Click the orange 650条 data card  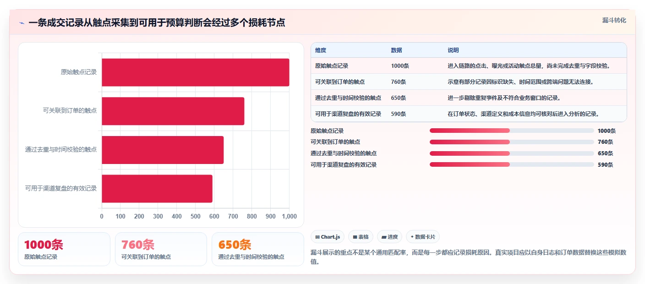pyautogui.click(x=258, y=249)
